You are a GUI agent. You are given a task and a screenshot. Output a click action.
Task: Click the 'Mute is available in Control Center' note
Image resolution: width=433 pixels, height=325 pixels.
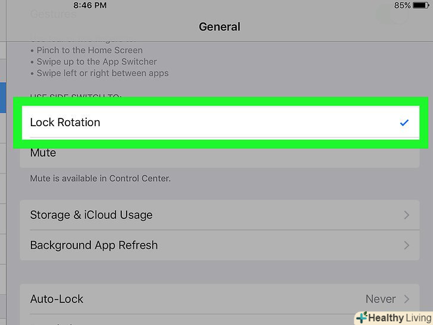tap(101, 179)
